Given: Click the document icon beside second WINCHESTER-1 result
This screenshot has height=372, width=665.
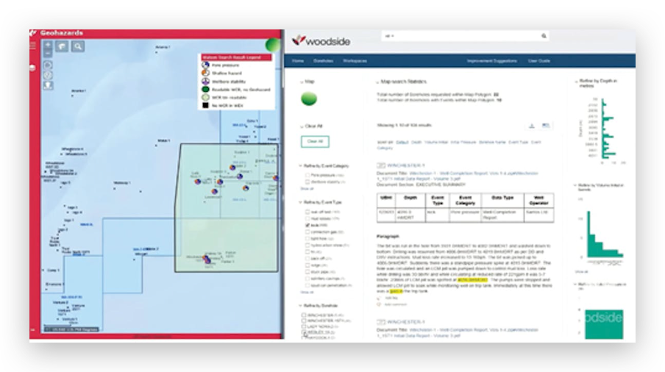Looking at the screenshot, I should [381, 322].
